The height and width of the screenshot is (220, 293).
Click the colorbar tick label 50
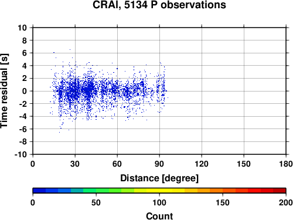click(96, 202)
